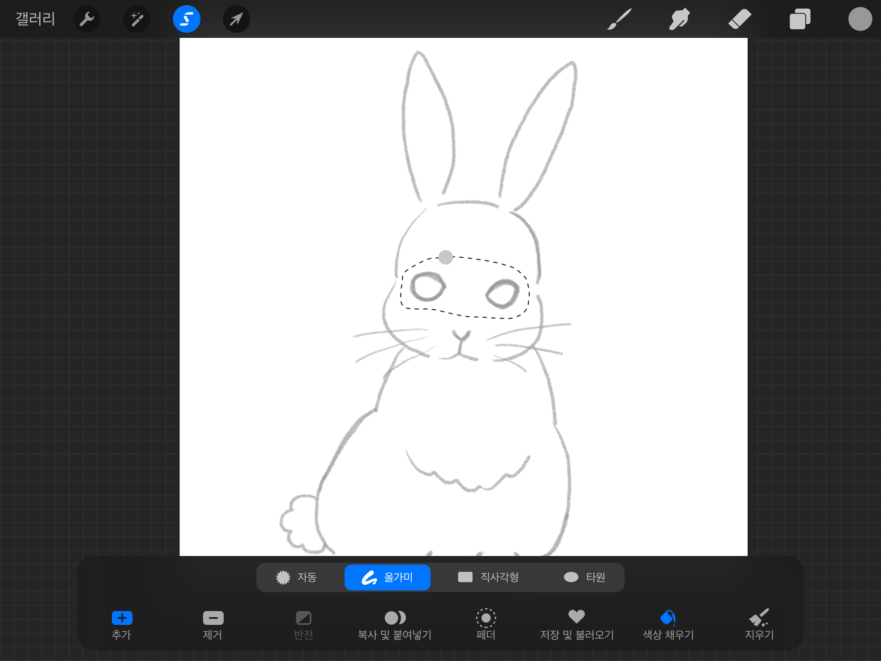Open the Adjustments magic wand menu
This screenshot has height=661, width=881.
tap(137, 19)
